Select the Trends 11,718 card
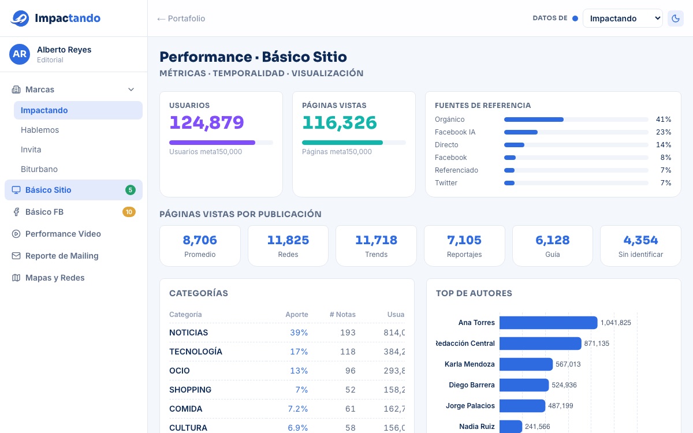Screen dimensions: 693x433 point(377,246)
